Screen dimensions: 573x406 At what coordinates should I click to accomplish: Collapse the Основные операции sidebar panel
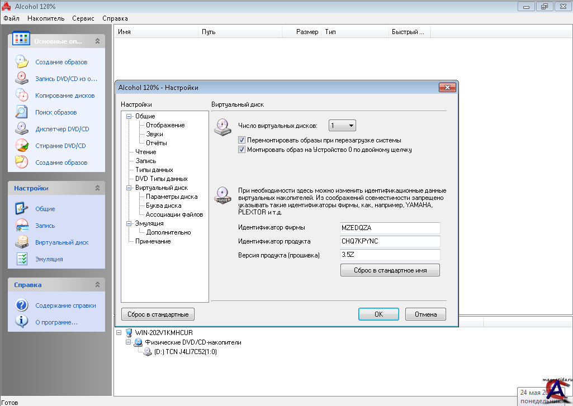(x=97, y=41)
